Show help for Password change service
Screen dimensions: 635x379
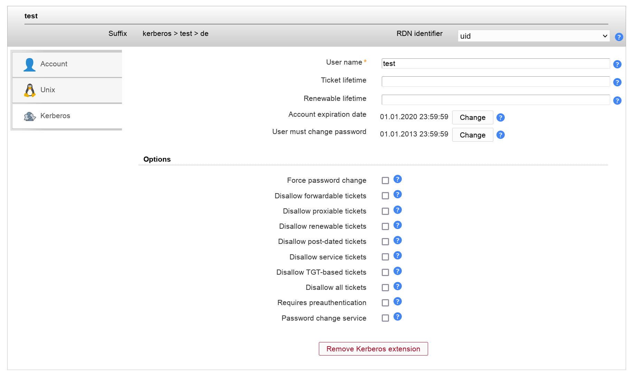(397, 317)
